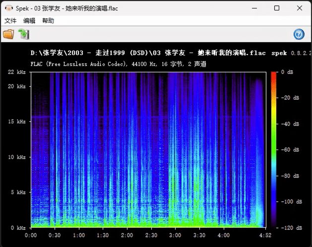The height and width of the screenshot is (247, 312).
Task: Click the 1:30 marker on time axis
Action: [x=103, y=235]
